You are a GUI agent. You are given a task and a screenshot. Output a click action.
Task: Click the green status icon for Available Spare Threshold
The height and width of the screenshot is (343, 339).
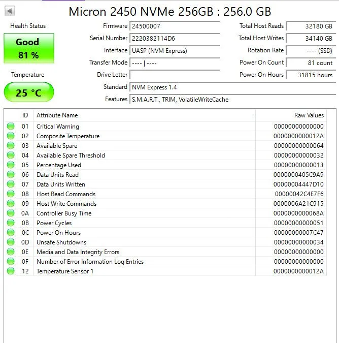[x=11, y=155]
